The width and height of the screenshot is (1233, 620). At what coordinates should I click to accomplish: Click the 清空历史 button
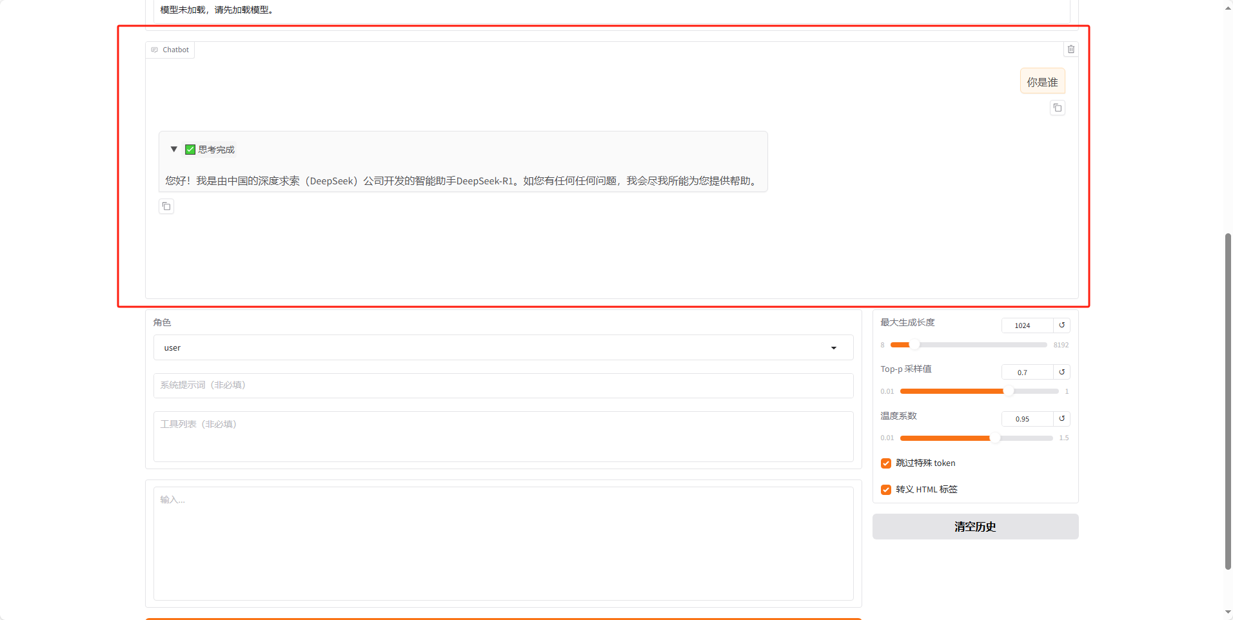click(975, 527)
